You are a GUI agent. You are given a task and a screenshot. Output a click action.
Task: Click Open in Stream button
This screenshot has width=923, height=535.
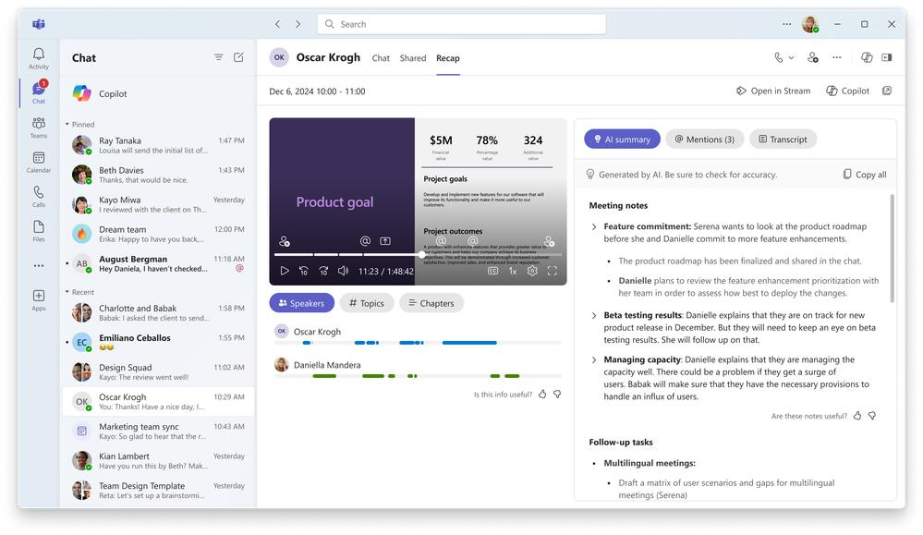click(x=773, y=91)
